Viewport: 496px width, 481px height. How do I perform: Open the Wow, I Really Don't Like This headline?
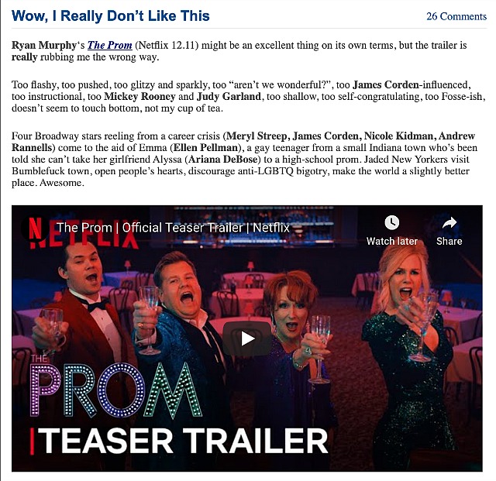[110, 15]
